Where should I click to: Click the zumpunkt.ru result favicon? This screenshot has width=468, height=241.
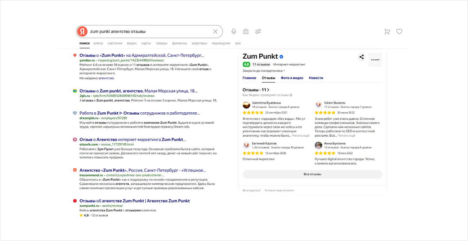(x=75, y=201)
